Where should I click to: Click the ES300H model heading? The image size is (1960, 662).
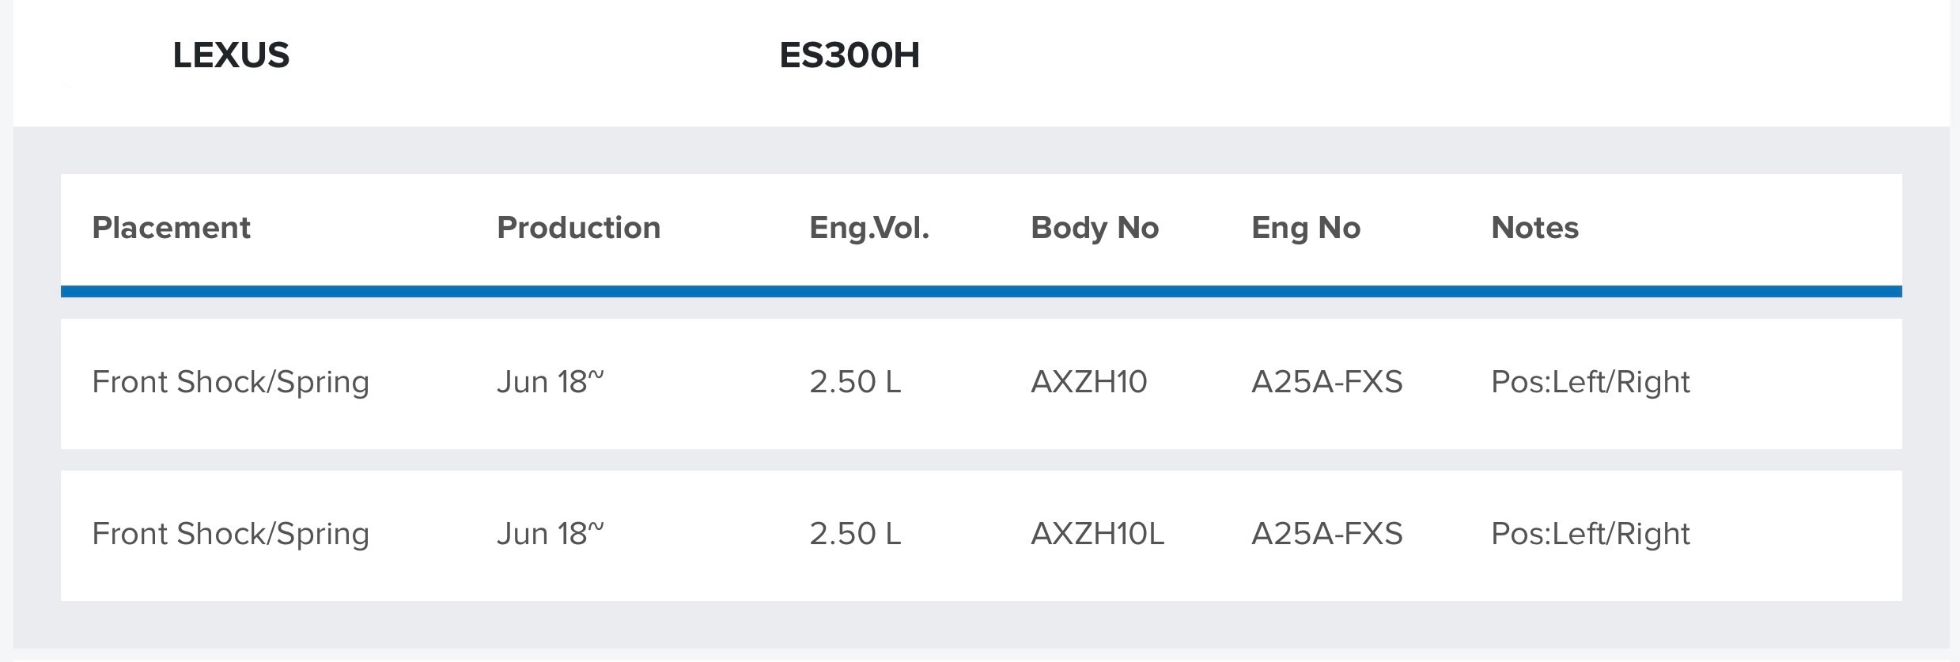click(849, 55)
